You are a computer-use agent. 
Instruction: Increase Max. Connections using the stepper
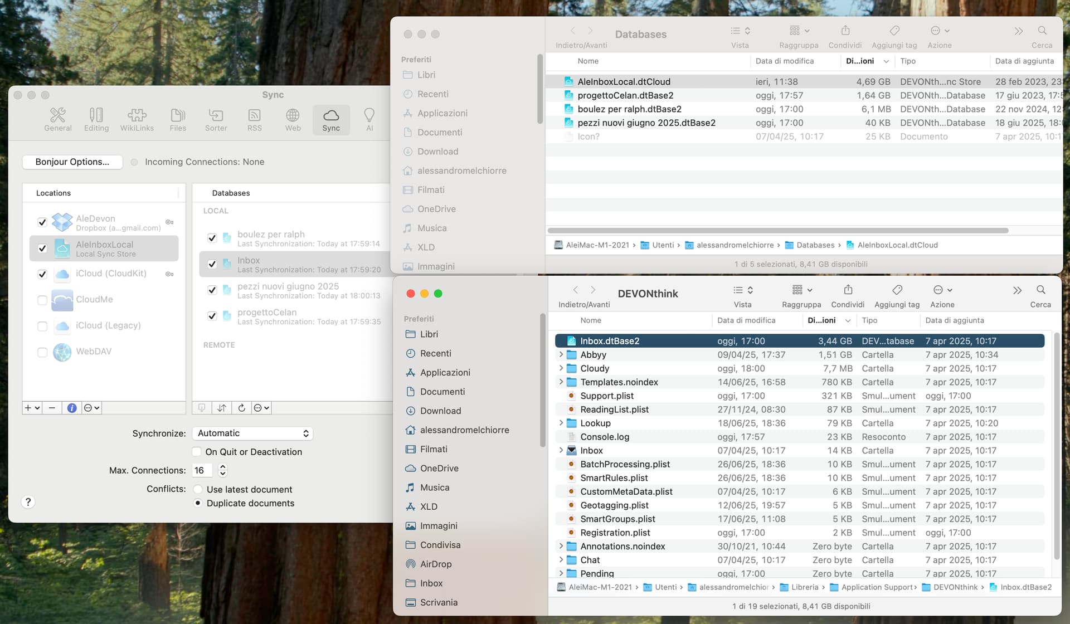click(223, 467)
